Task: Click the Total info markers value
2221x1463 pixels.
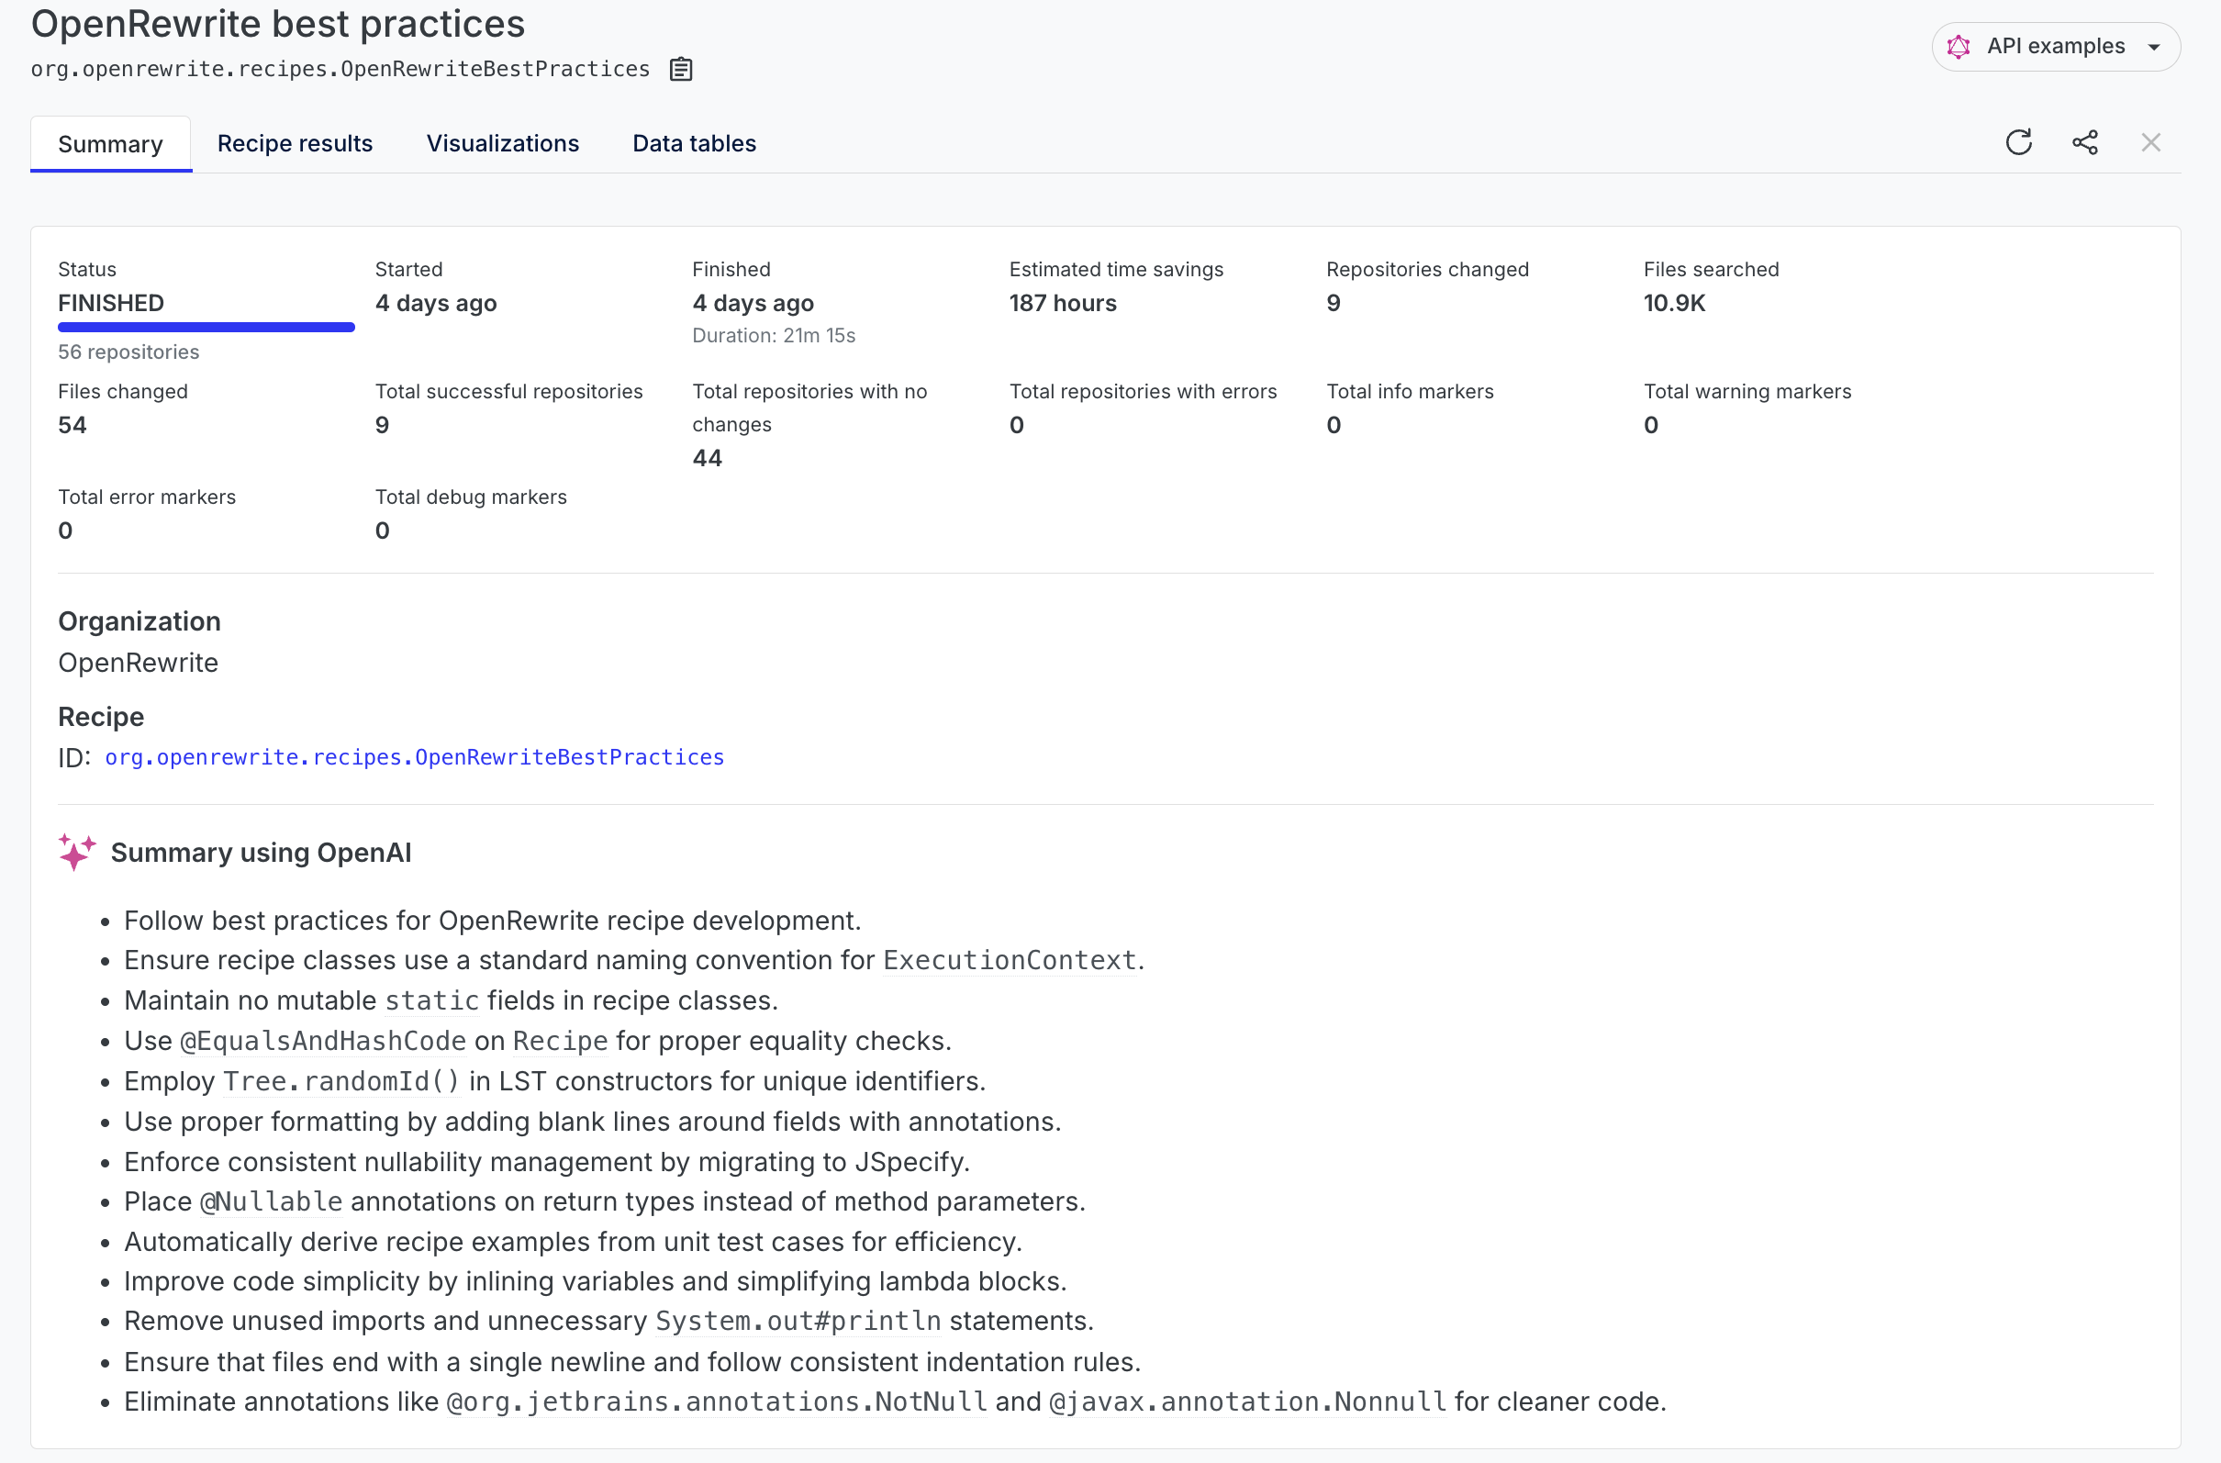Action: tap(1334, 425)
